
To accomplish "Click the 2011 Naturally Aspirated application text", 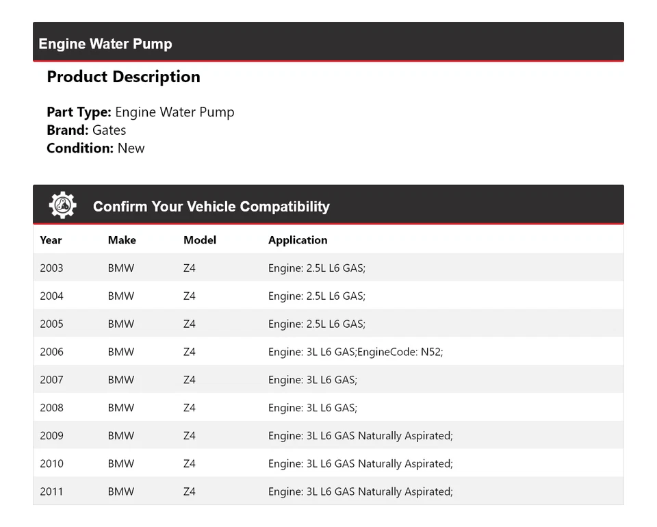I will click(360, 491).
